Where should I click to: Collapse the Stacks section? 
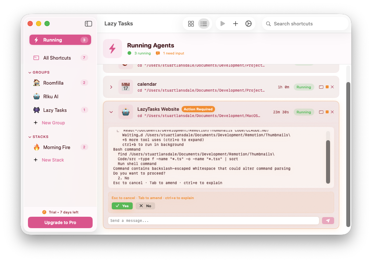click(x=30, y=136)
